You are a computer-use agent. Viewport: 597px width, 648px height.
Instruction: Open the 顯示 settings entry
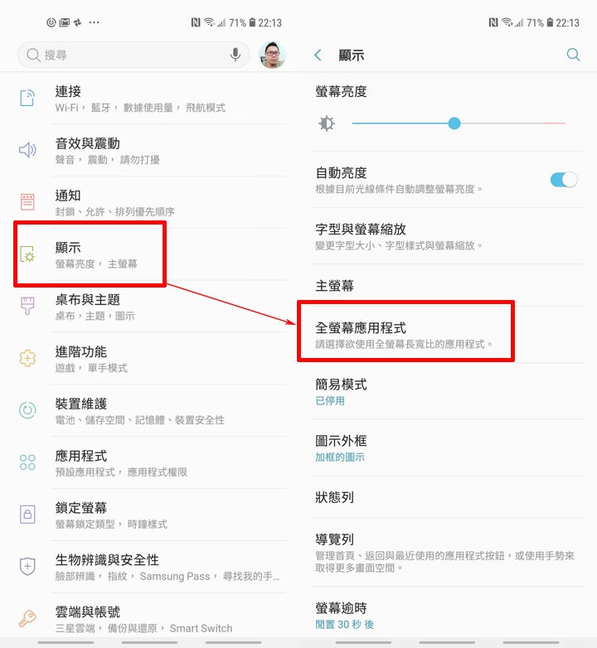pyautogui.click(x=153, y=254)
